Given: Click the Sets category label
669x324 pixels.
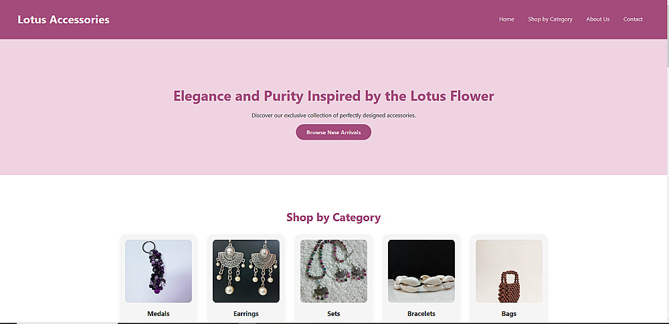Looking at the screenshot, I should 334,313.
